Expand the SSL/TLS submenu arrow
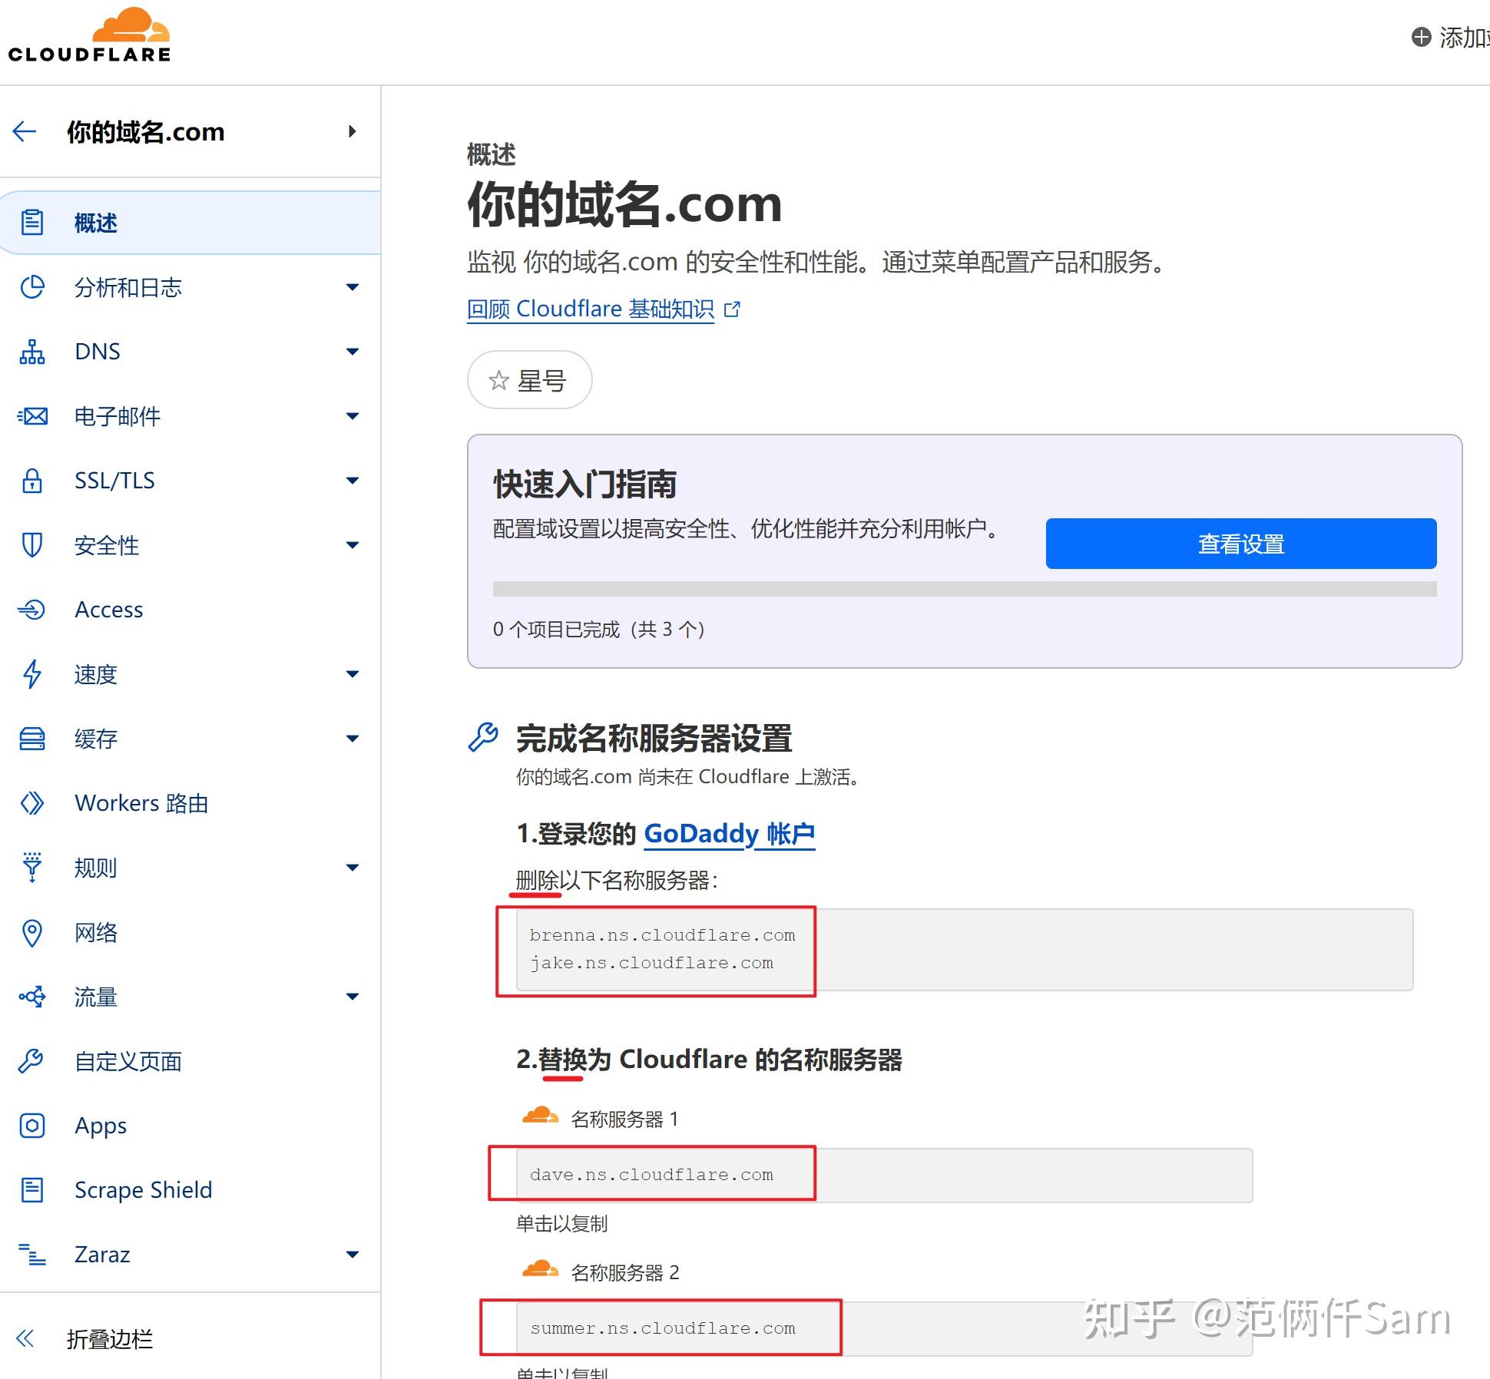This screenshot has width=1490, height=1379. (x=353, y=481)
